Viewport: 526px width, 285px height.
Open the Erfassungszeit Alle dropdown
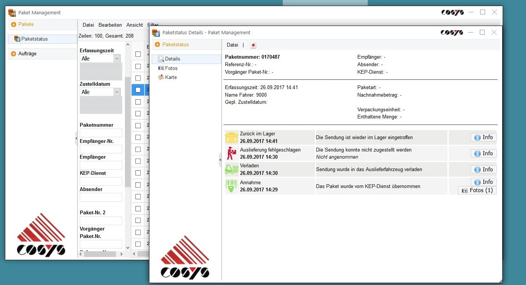[116, 59]
